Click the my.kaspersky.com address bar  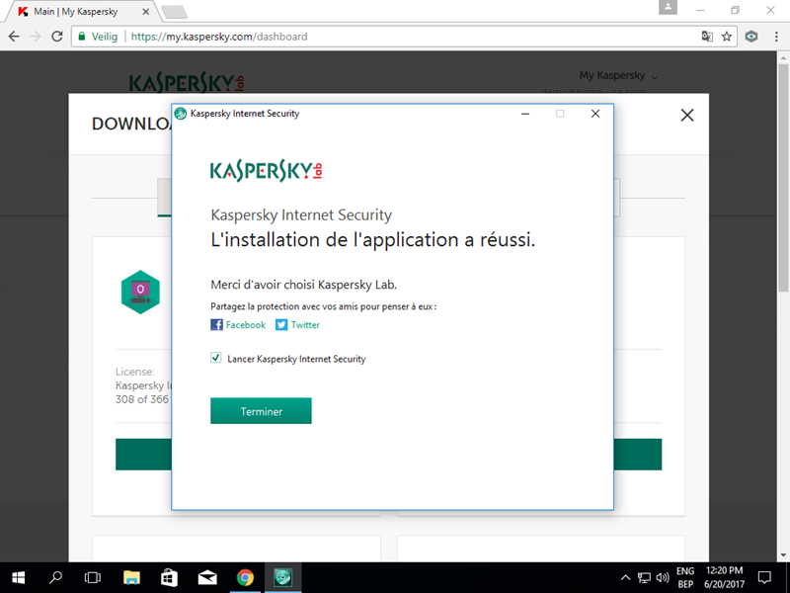coord(395,37)
